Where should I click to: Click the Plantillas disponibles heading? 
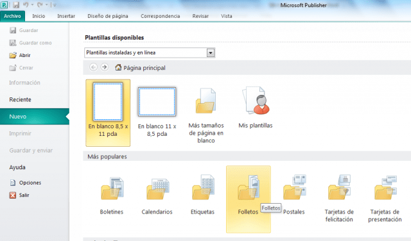tap(114, 38)
